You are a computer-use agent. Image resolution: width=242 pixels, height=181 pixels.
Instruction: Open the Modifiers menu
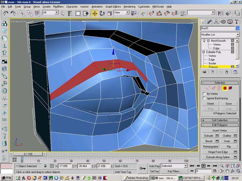[58, 7]
